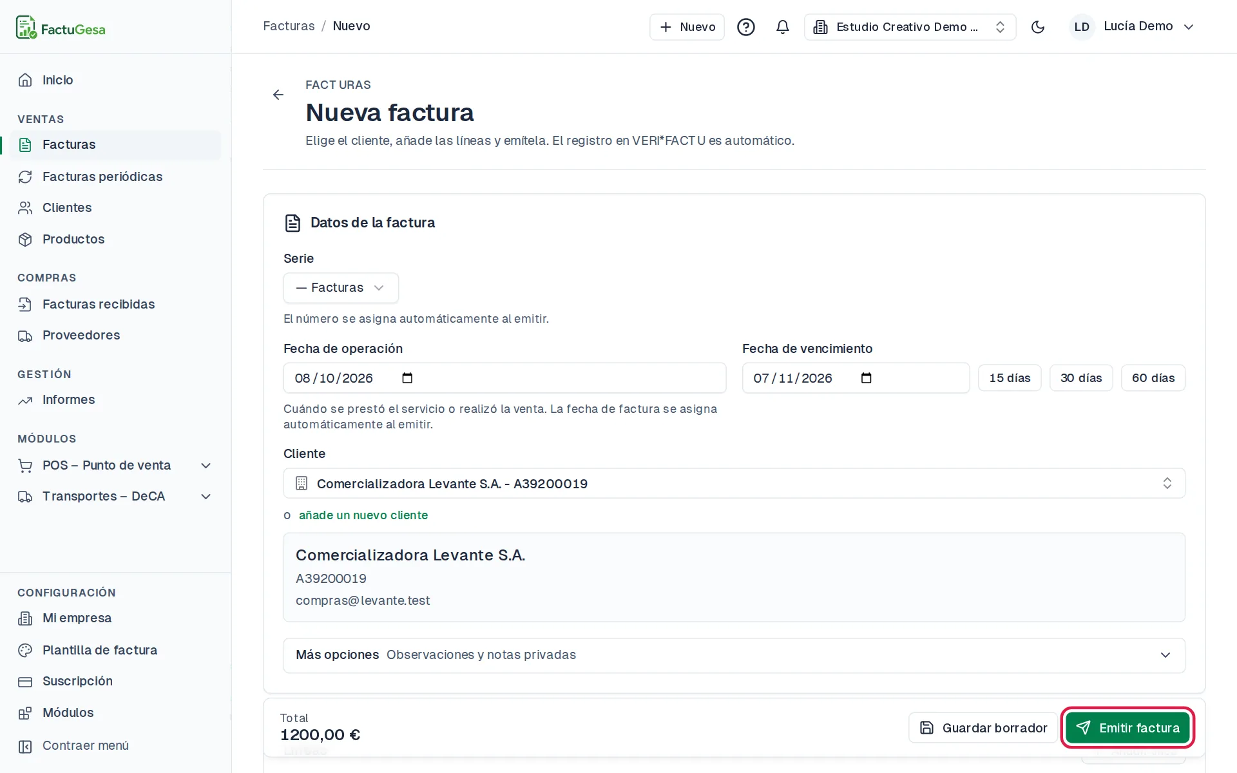Expand POS – Punto de venta module
This screenshot has width=1237, height=773.
point(115,465)
